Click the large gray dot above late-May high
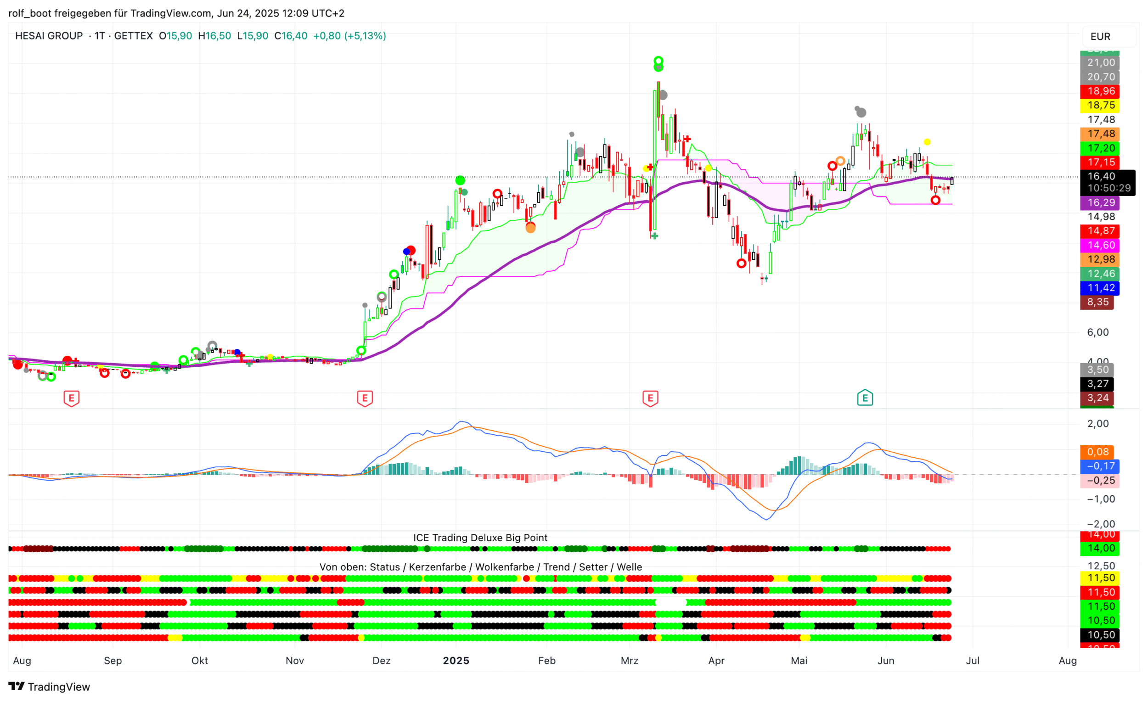 pos(861,113)
